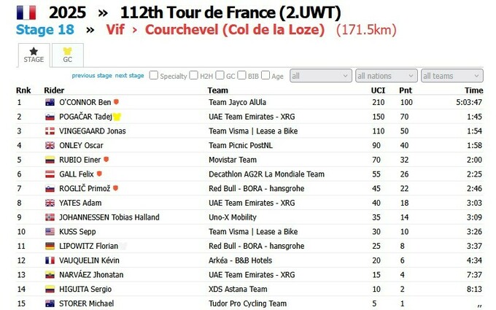This screenshot has height=310, width=496.
Task: Open rider Vauquelin Kévin's page
Action: [91, 260]
